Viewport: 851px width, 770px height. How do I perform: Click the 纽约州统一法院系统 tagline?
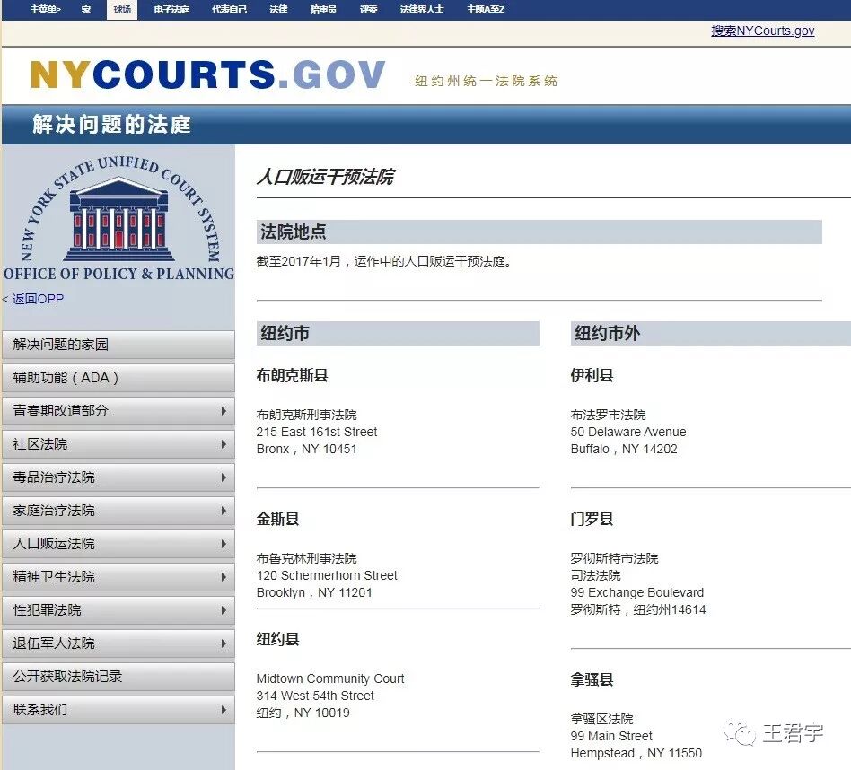[x=487, y=81]
